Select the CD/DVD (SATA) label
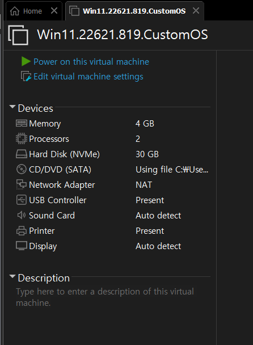 [60, 170]
